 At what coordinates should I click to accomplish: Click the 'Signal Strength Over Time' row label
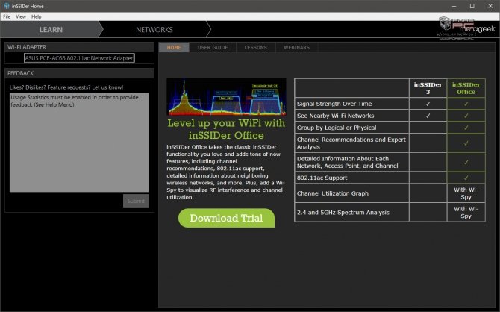pos(334,104)
